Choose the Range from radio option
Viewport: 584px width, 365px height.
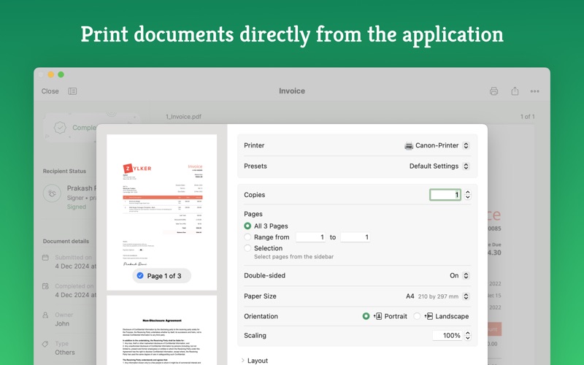pos(248,237)
